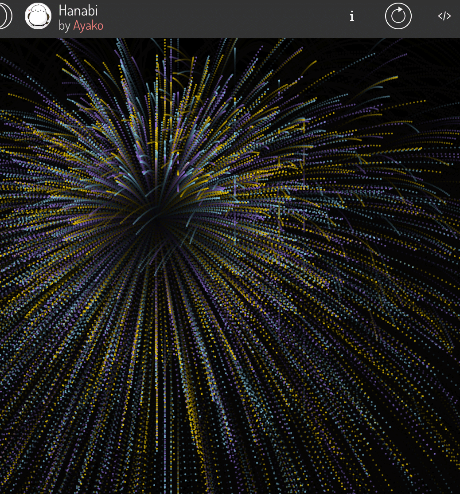Viewport: 460px width, 494px height.
Task: Click the partial circular logo icon
Action: (x=6, y=16)
